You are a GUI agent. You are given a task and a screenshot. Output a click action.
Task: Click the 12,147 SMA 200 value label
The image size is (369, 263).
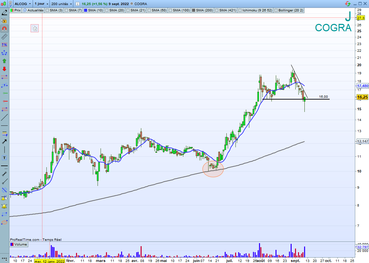(363, 141)
